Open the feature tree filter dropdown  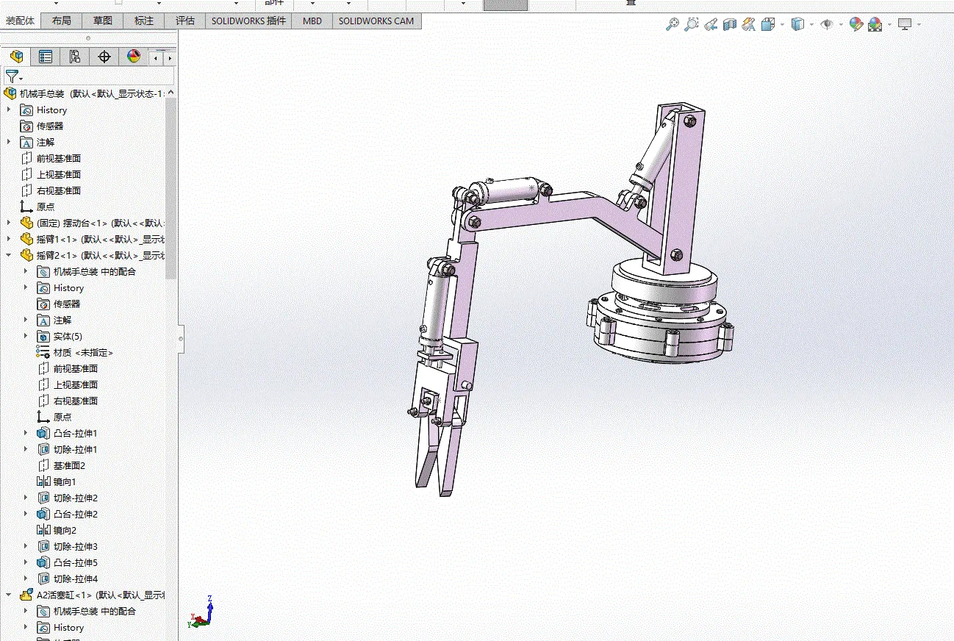click(x=14, y=76)
